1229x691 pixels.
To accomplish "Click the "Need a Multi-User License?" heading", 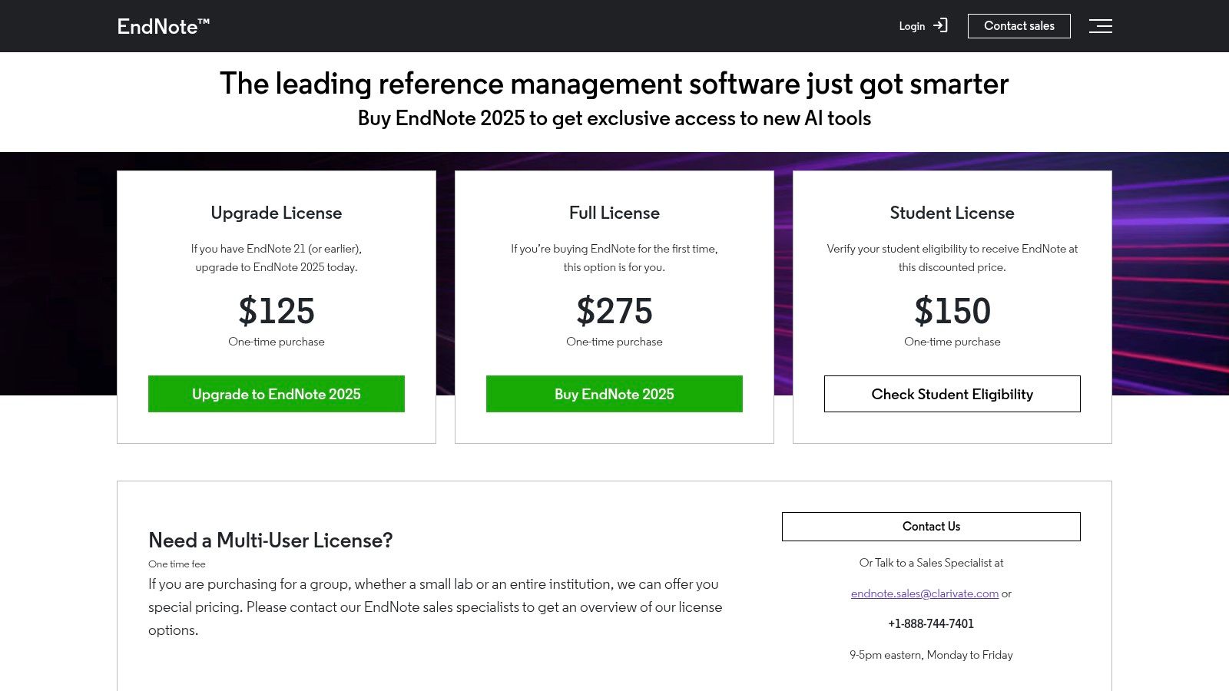I will [270, 541].
